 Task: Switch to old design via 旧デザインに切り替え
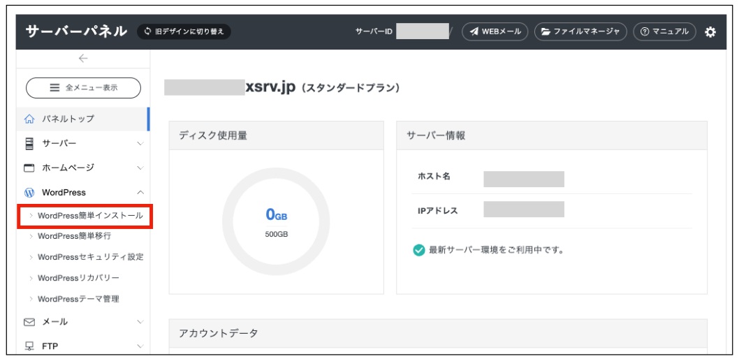pos(184,32)
